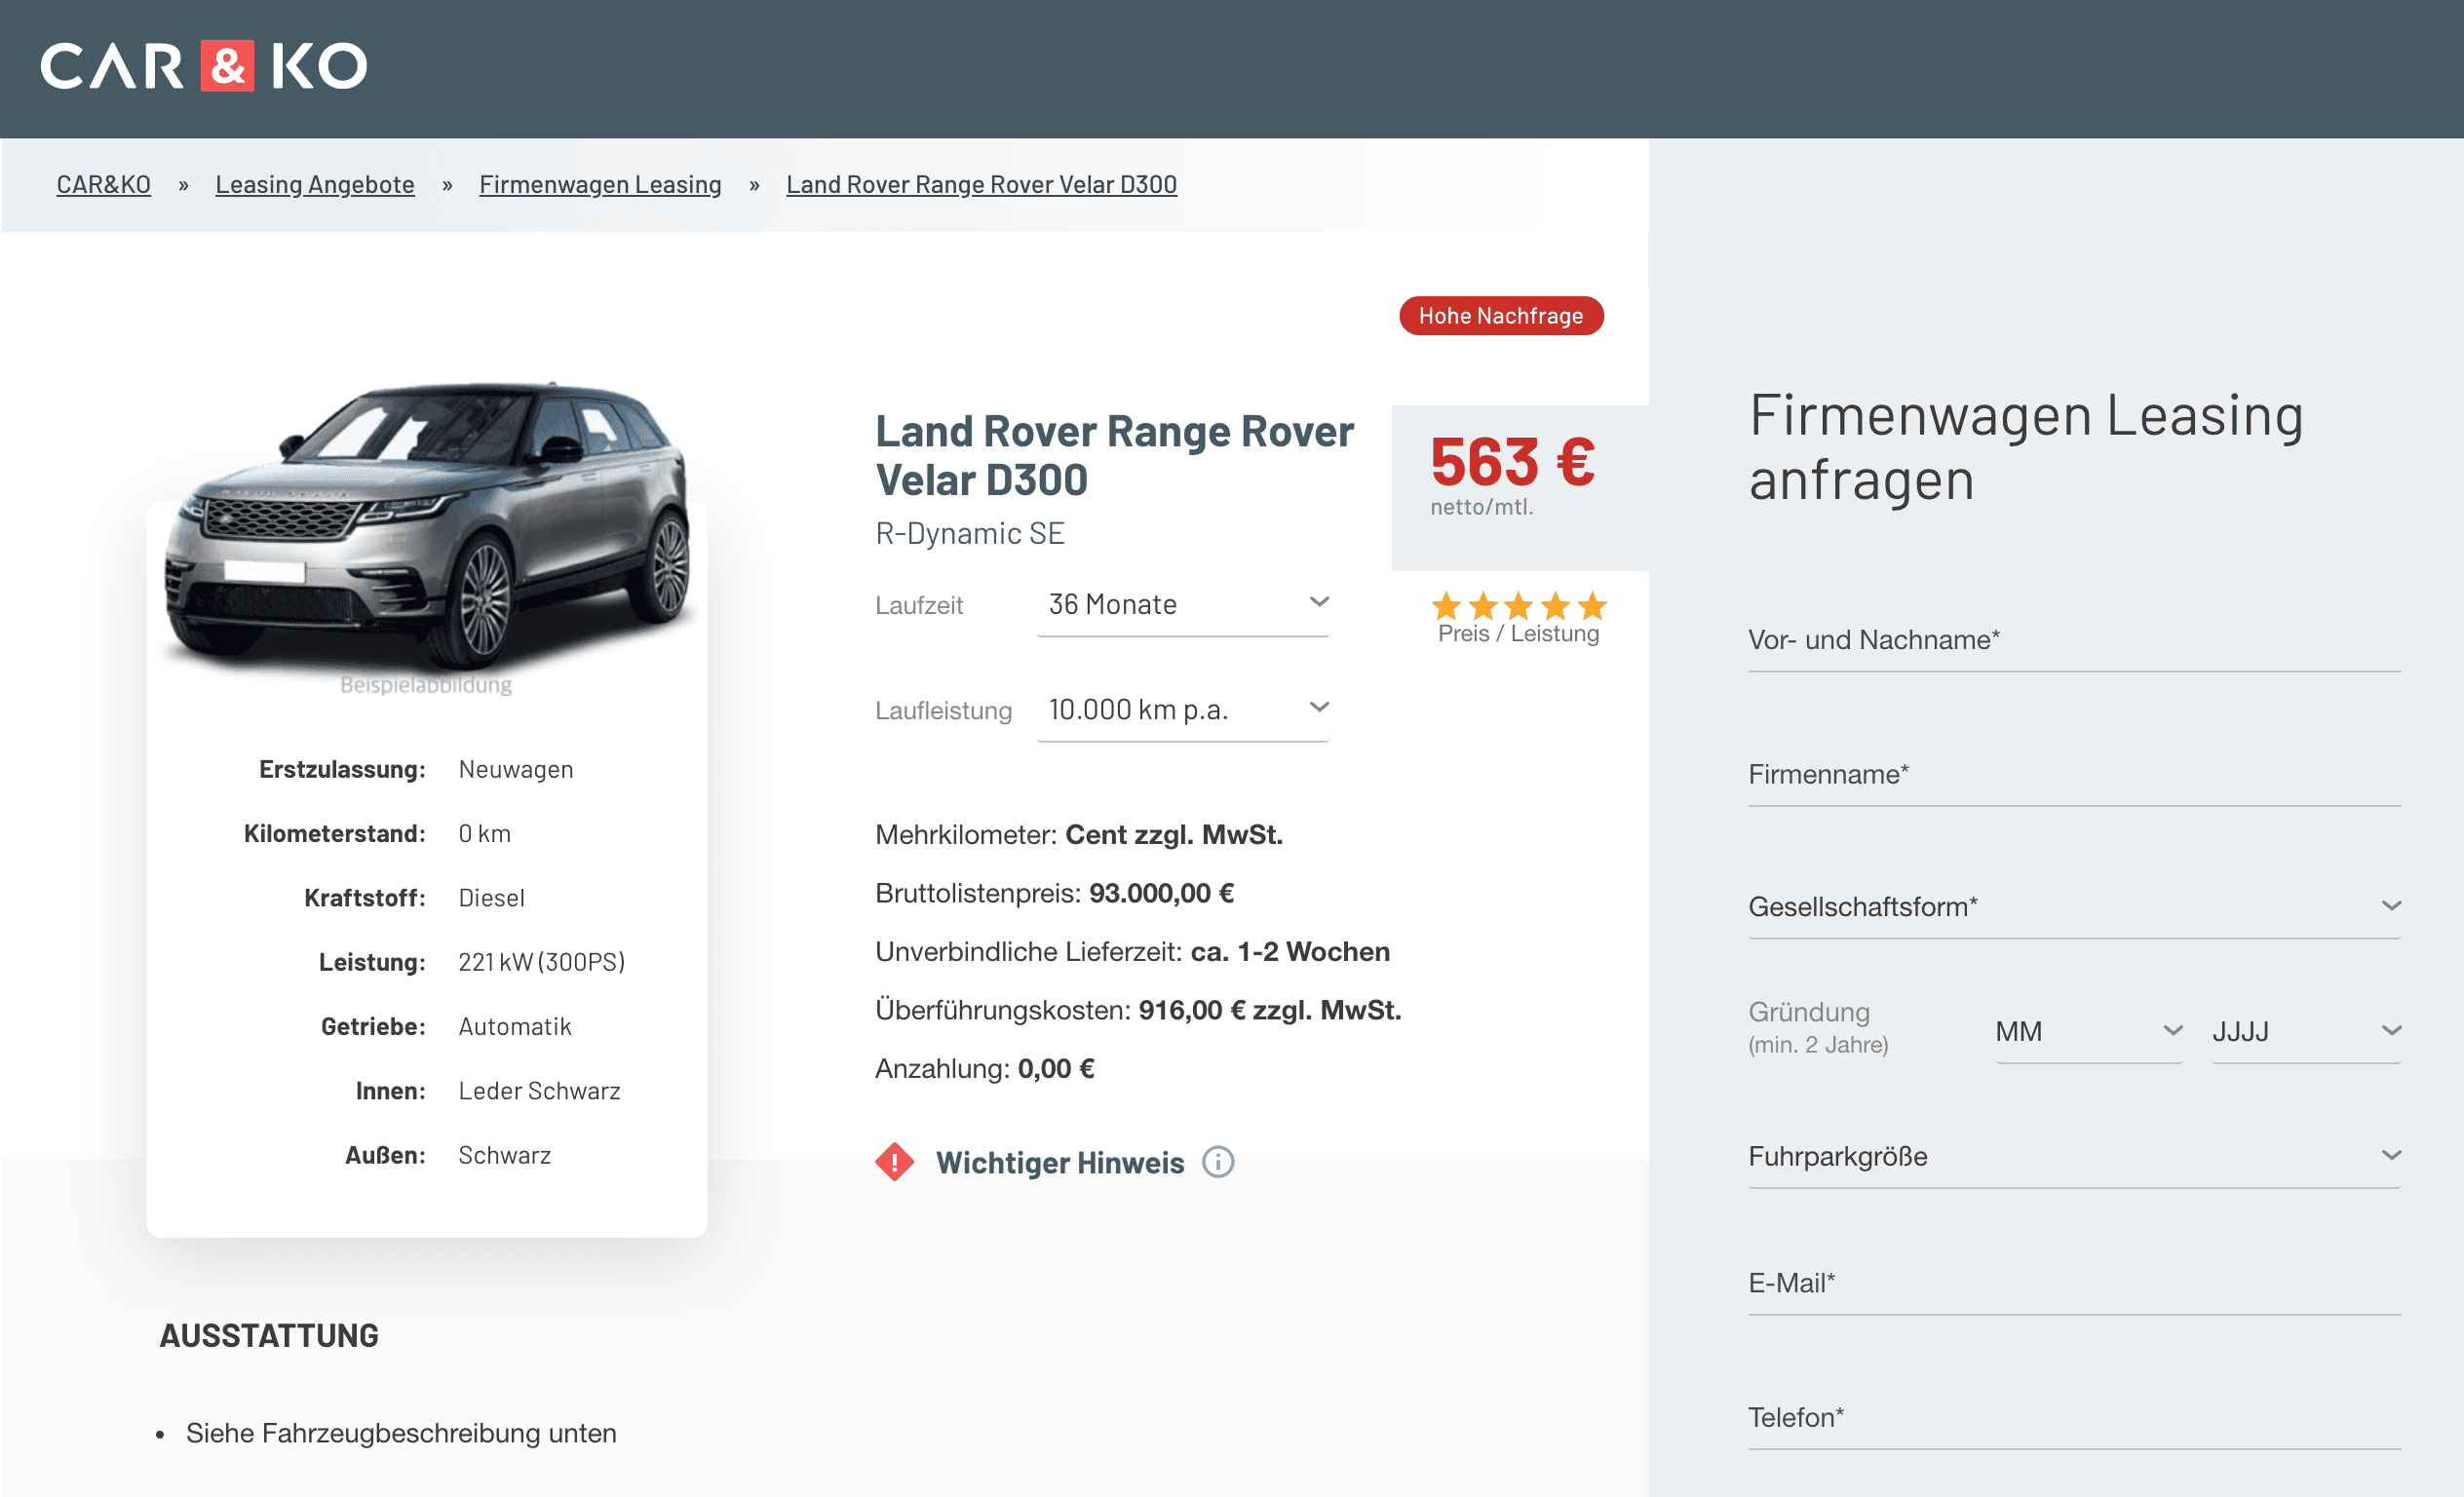Click the Automatik Getriebe value
2464x1497 pixels.
pos(515,1027)
